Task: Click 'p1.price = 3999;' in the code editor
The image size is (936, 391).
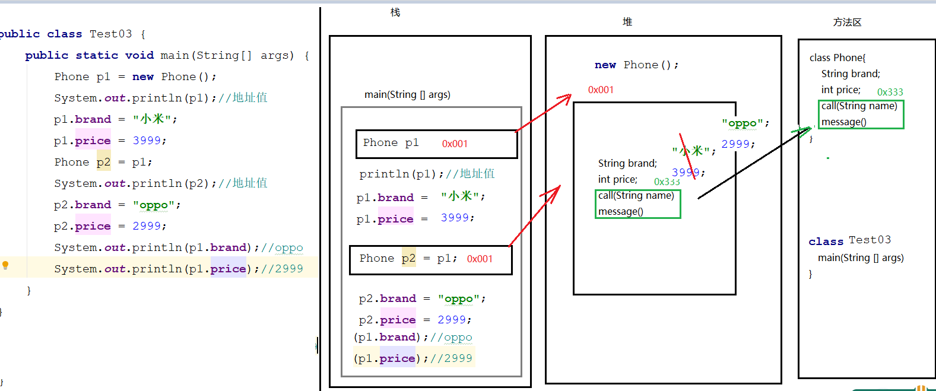Action: tap(110, 141)
